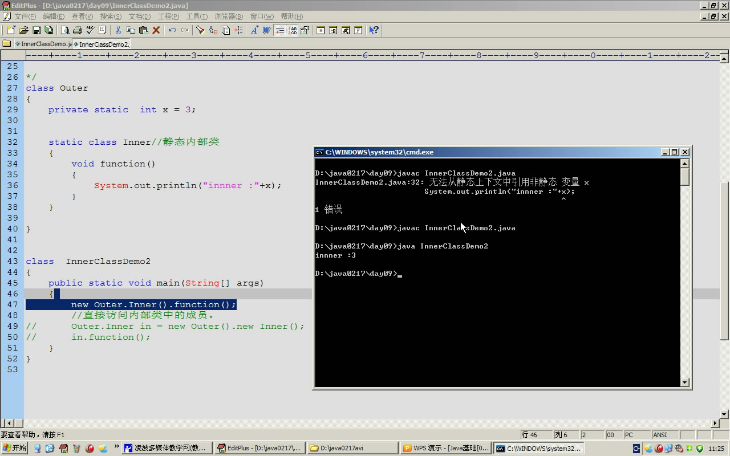Toggle line number display button
Viewport: 730px width, 456px height.
[292, 30]
